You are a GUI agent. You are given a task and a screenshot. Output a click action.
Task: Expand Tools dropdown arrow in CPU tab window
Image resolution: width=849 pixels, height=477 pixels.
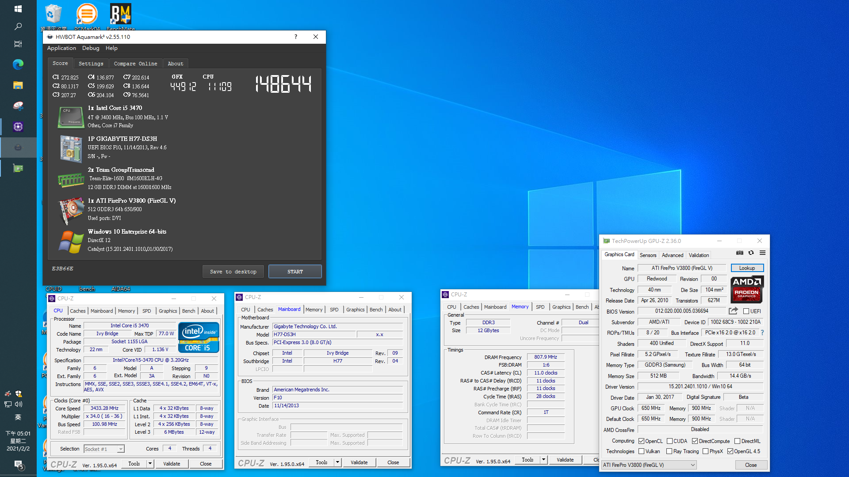[x=150, y=464]
